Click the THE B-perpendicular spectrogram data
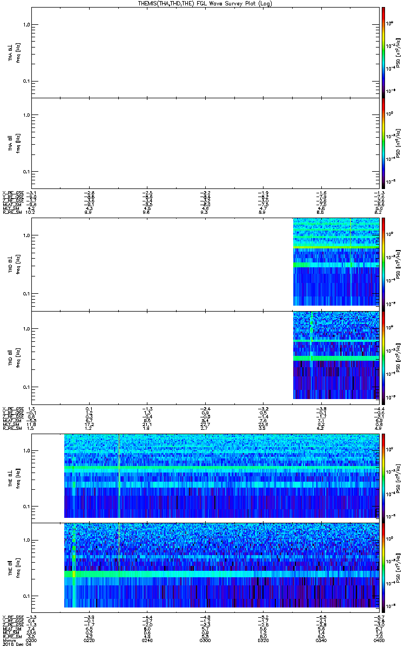This screenshot has width=405, height=648. tap(221, 476)
